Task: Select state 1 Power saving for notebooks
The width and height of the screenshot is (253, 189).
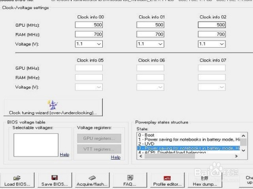Action: tap(189, 140)
